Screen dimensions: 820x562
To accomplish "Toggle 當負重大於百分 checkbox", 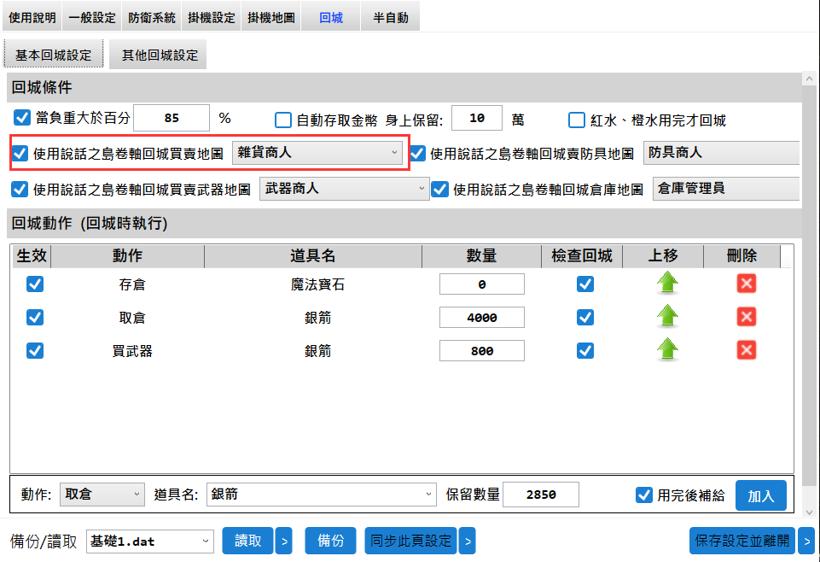I will 22,118.
